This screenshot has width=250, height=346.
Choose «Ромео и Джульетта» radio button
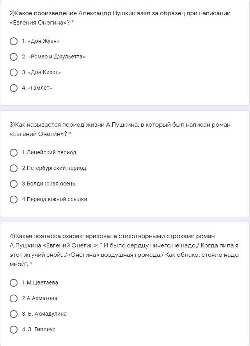(14, 57)
